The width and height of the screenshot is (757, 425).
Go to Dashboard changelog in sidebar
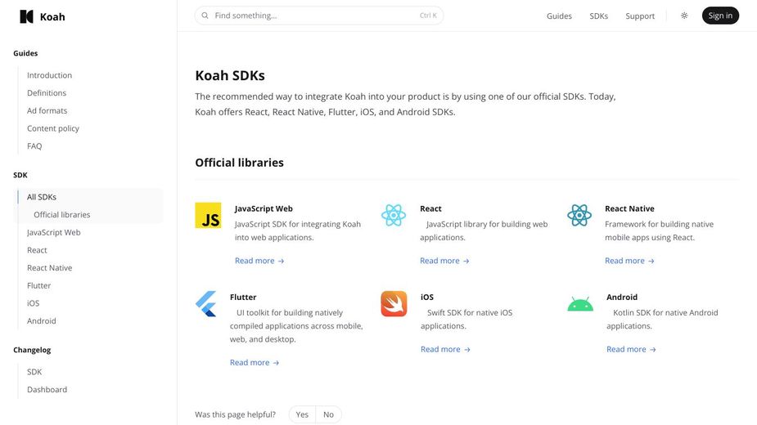click(47, 390)
